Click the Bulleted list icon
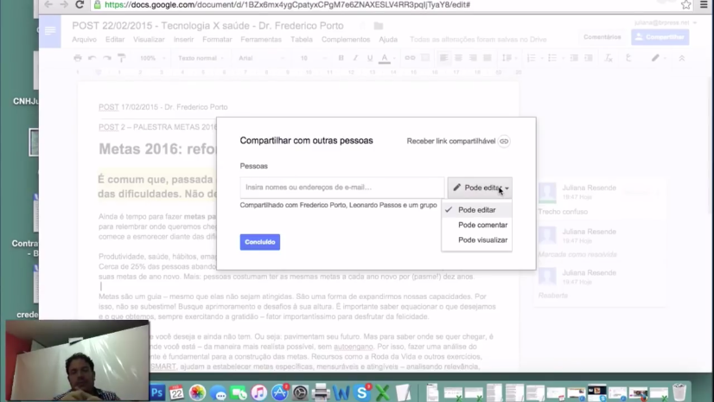Screen dimensions: 714x402 coord(552,58)
